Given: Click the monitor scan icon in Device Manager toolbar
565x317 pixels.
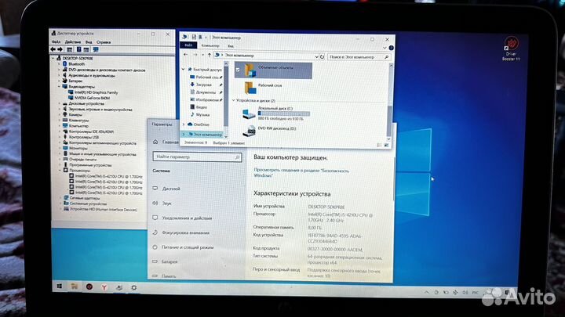Looking at the screenshot, I should pos(96,49).
